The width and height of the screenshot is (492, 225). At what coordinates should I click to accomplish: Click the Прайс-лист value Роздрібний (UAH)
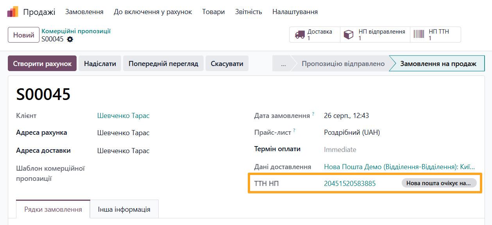point(352,132)
